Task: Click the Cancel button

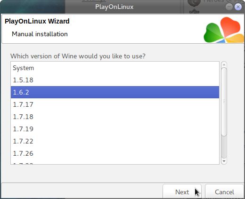Action: (224, 192)
